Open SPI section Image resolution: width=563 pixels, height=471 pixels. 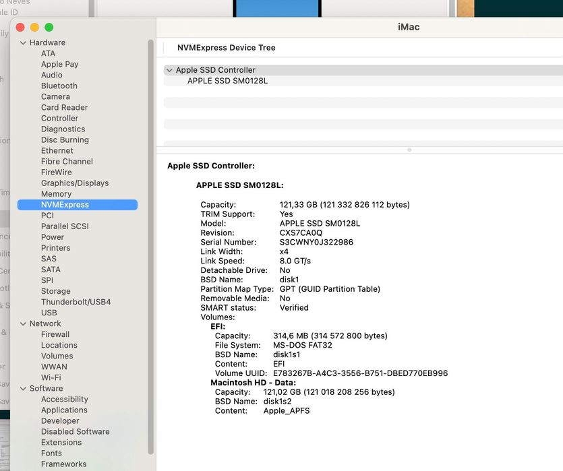[x=47, y=280]
